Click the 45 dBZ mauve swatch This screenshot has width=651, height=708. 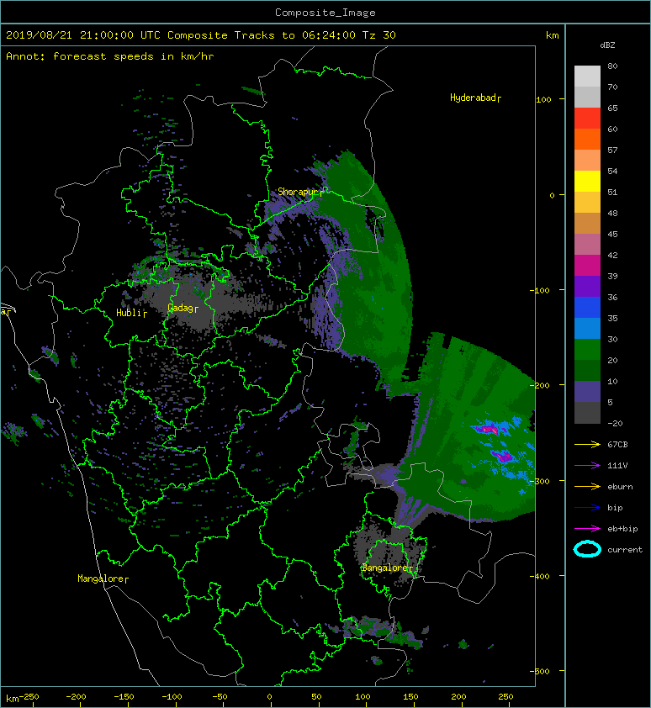pos(587,244)
